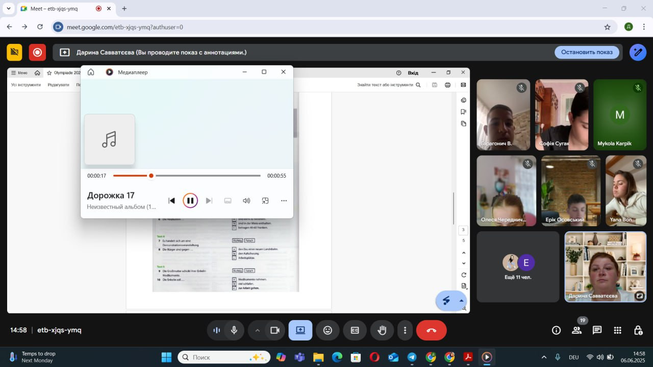This screenshot has height=367, width=653.
Task: Click the subtitles button in media player
Action: tap(228, 201)
